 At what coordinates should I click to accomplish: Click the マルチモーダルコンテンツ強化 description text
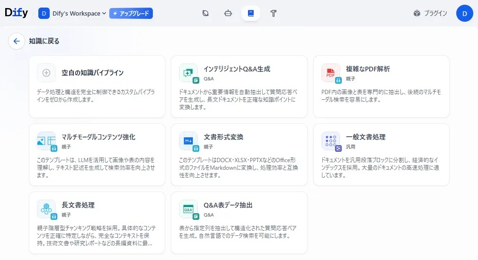click(96, 168)
